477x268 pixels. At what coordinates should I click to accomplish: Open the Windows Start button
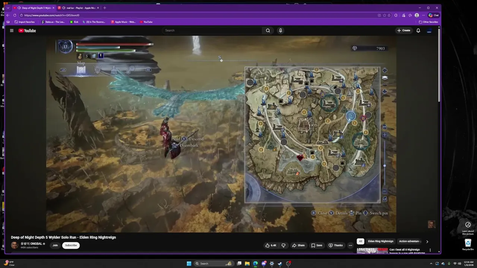(189, 264)
